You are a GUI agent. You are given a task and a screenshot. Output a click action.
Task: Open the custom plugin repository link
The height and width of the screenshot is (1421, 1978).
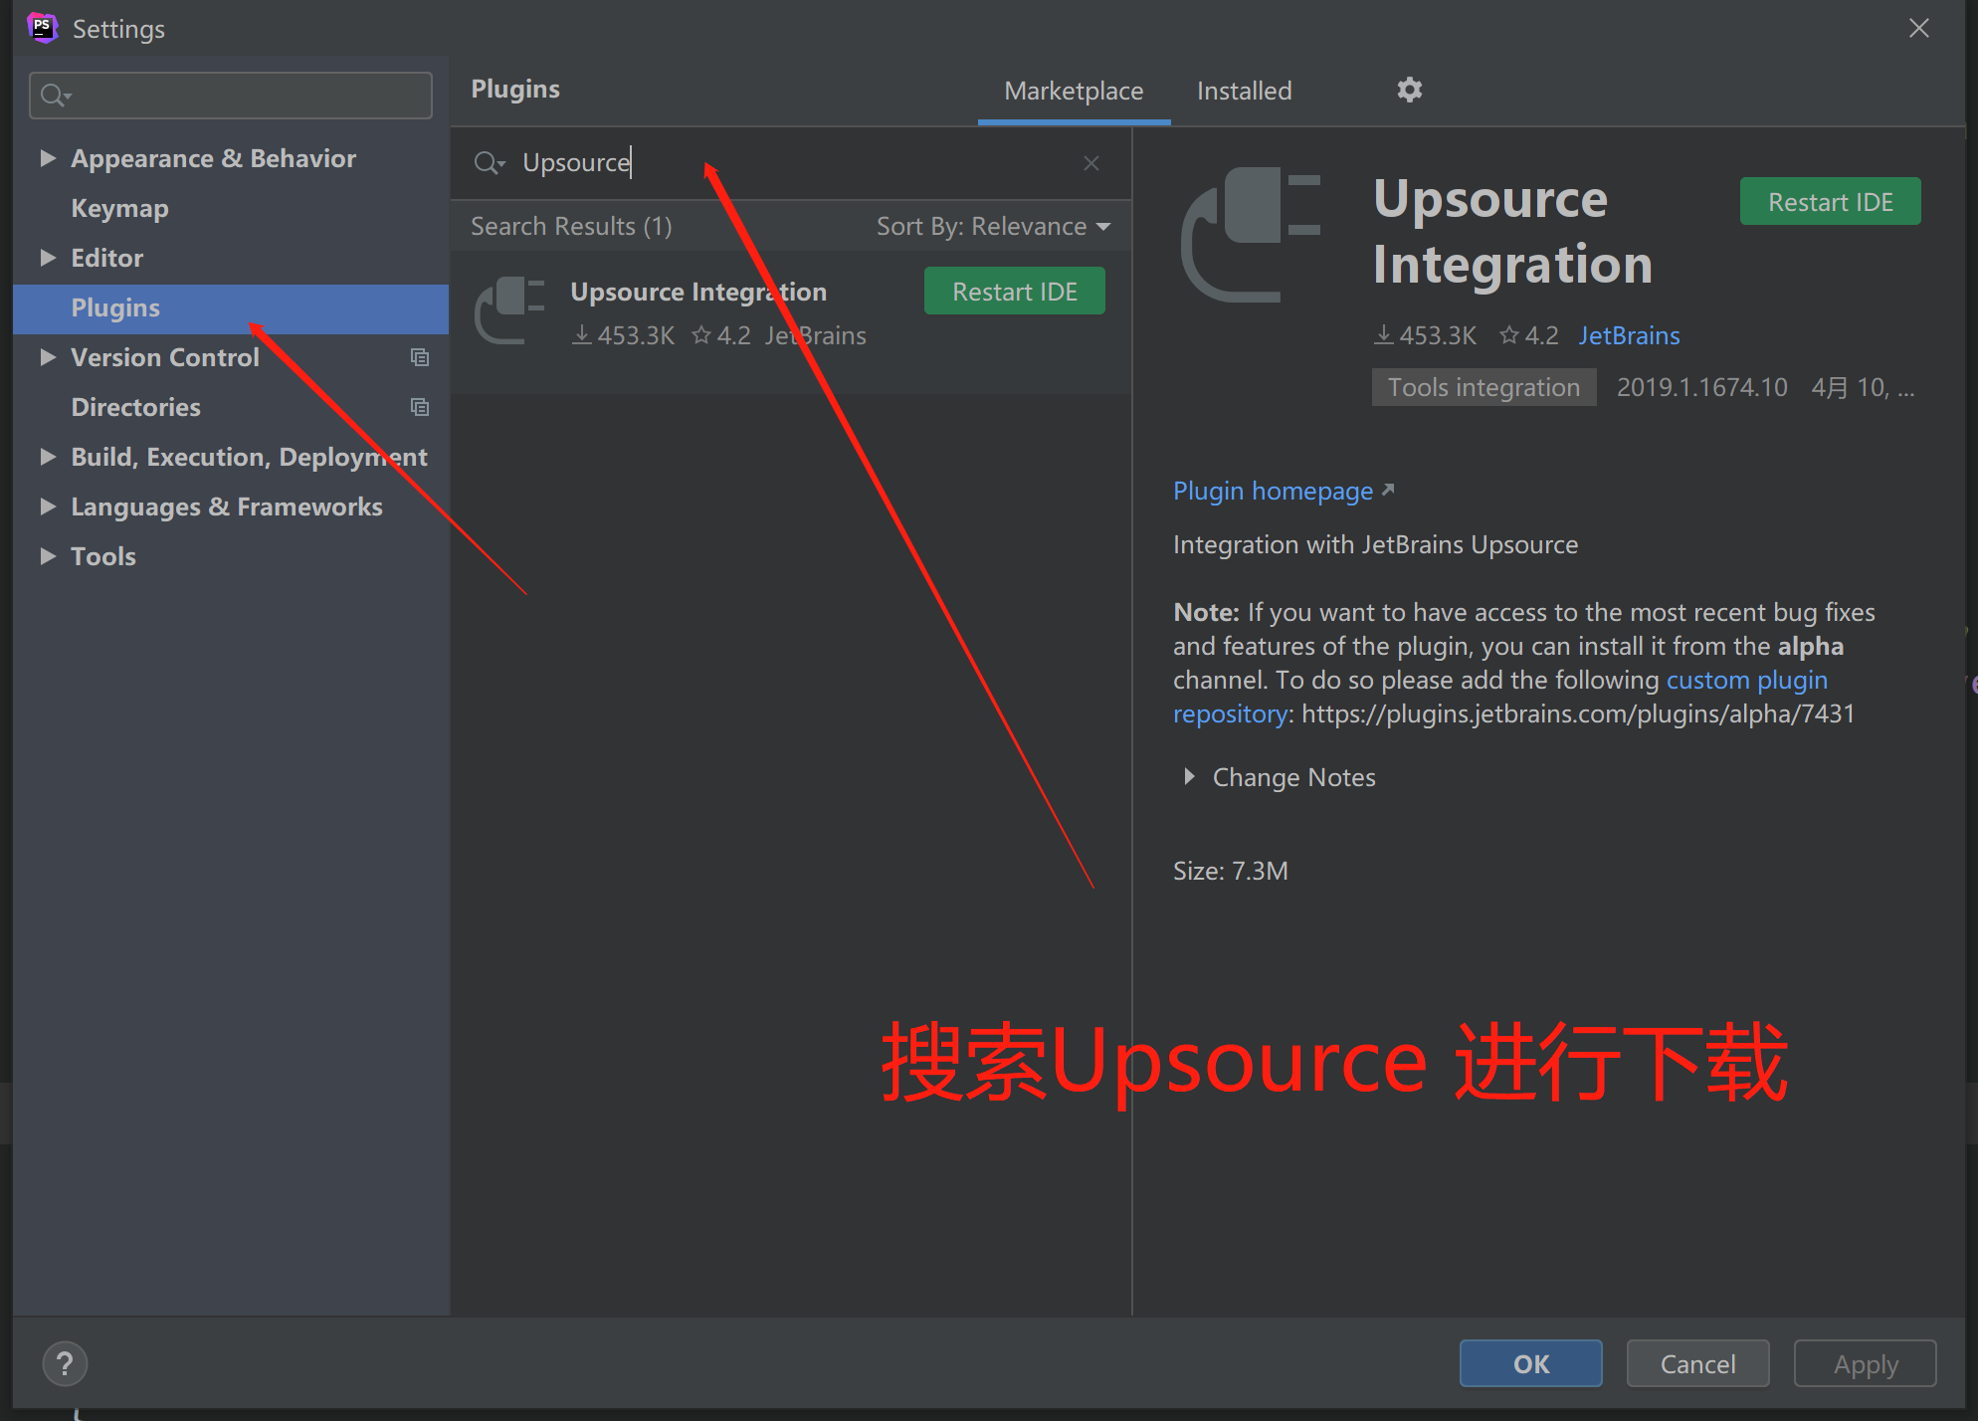coord(1746,681)
